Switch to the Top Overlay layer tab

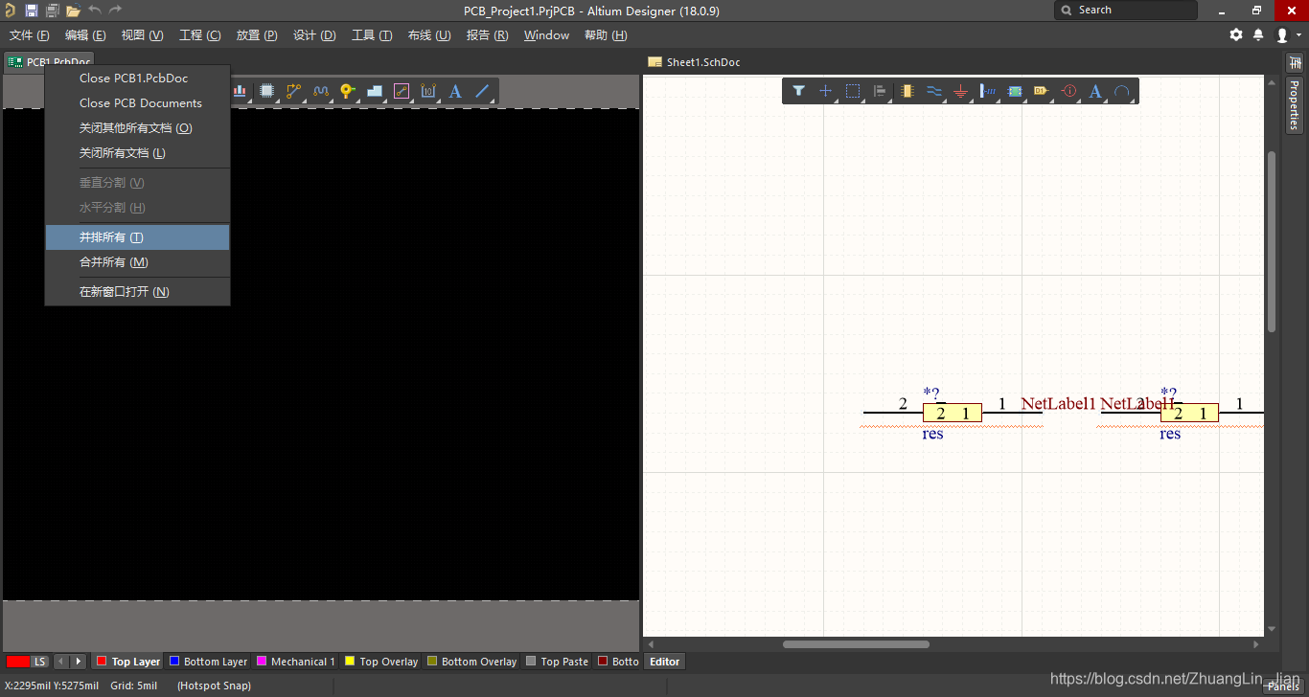[x=381, y=662]
